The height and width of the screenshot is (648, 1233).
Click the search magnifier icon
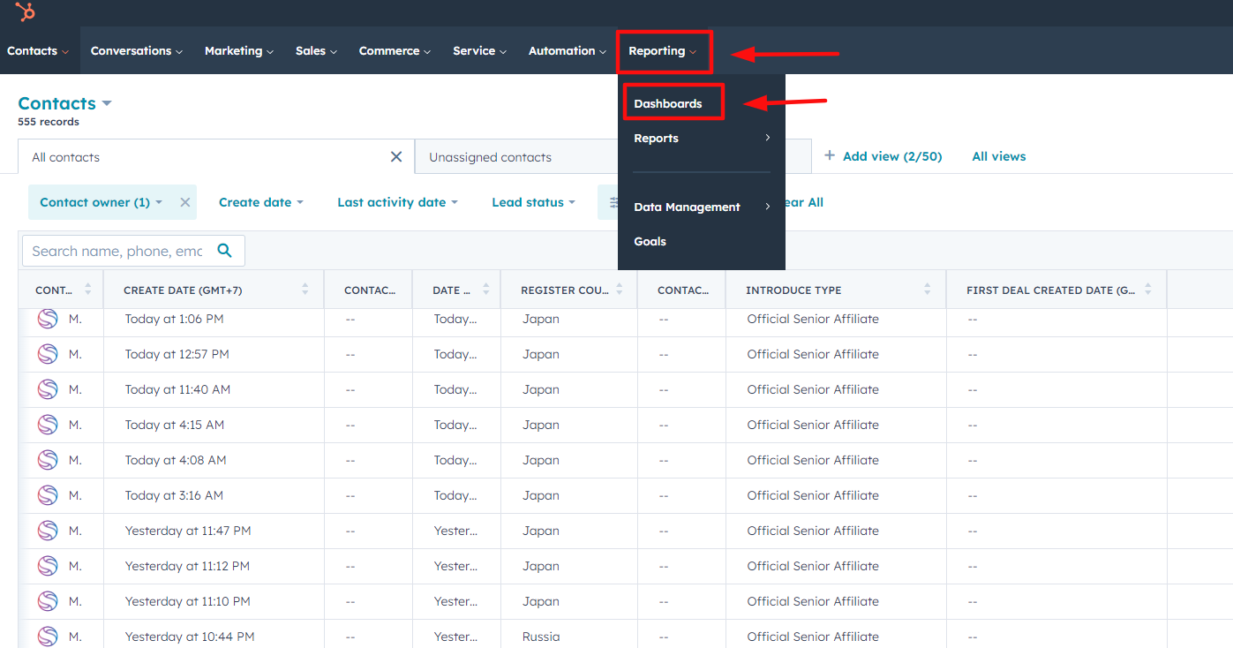[225, 251]
